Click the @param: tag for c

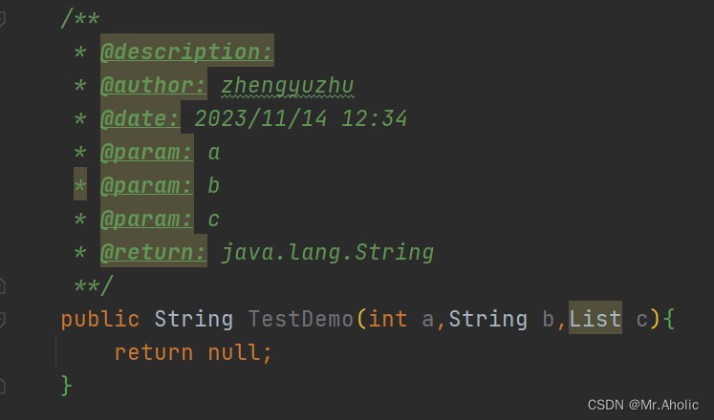tap(146, 220)
